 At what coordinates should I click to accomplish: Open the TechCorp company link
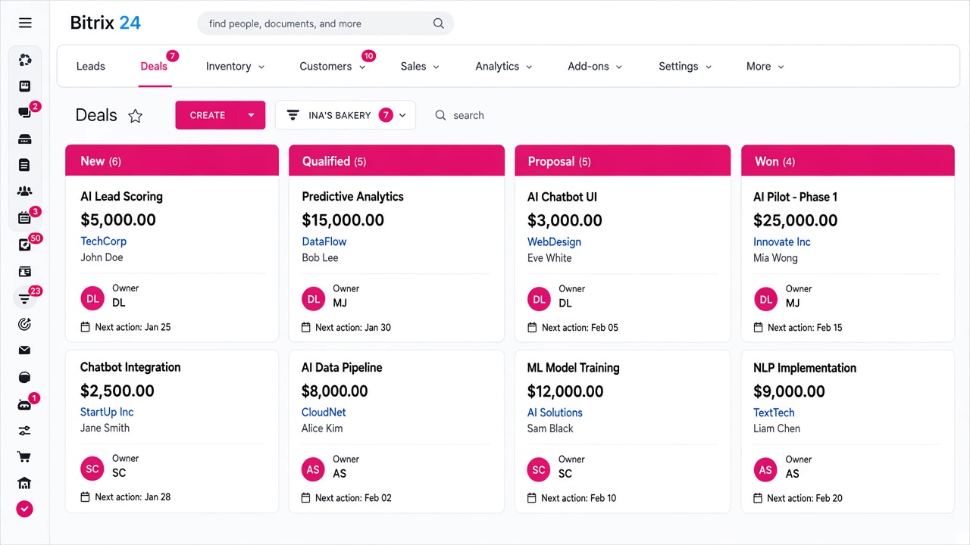[x=103, y=241]
